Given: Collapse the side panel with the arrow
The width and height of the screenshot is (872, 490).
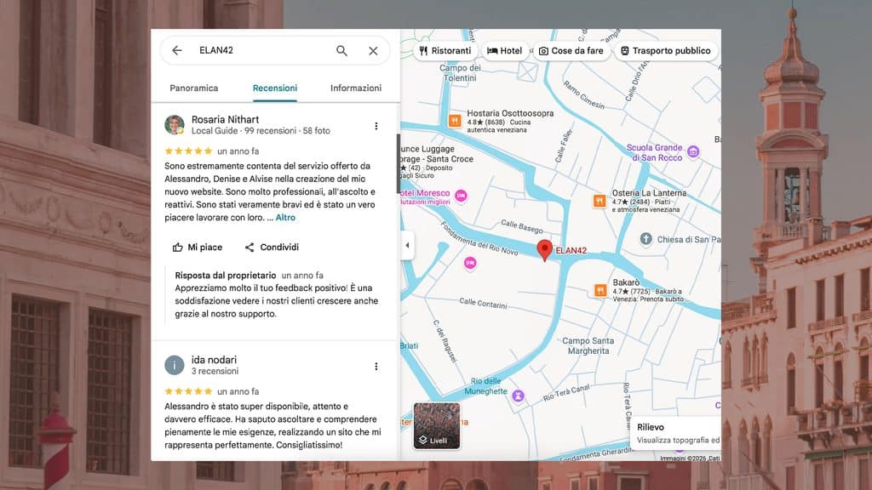Looking at the screenshot, I should [x=407, y=245].
